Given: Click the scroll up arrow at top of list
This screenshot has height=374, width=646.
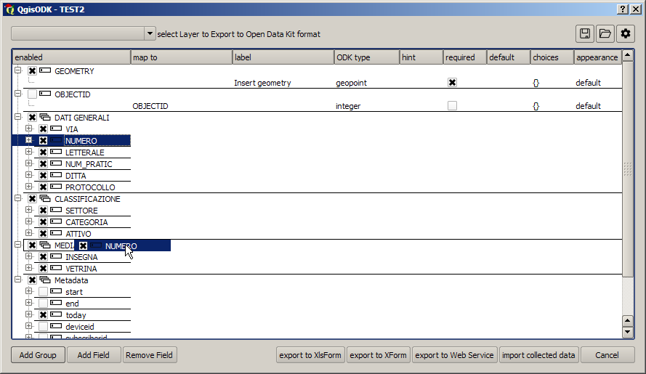Looking at the screenshot, I should coord(627,55).
